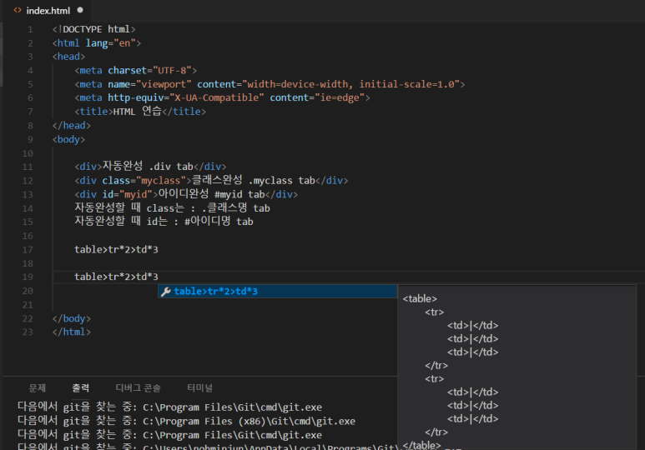Switch to the 디버그 콘솔 tab
The height and width of the screenshot is (450, 645).
(x=138, y=387)
